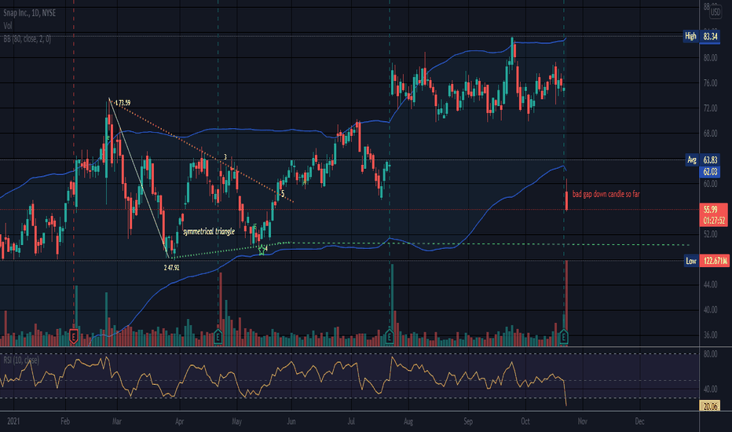Image resolution: width=732 pixels, height=432 pixels.
Task: Click the Aug label on time axis
Action: tap(408, 421)
